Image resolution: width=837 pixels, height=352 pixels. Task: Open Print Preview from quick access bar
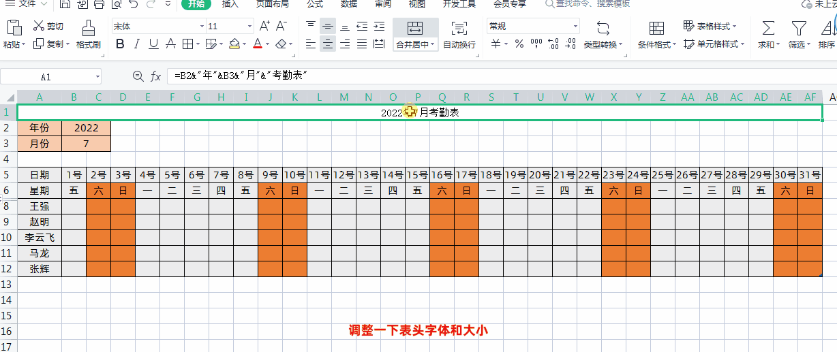[x=116, y=4]
